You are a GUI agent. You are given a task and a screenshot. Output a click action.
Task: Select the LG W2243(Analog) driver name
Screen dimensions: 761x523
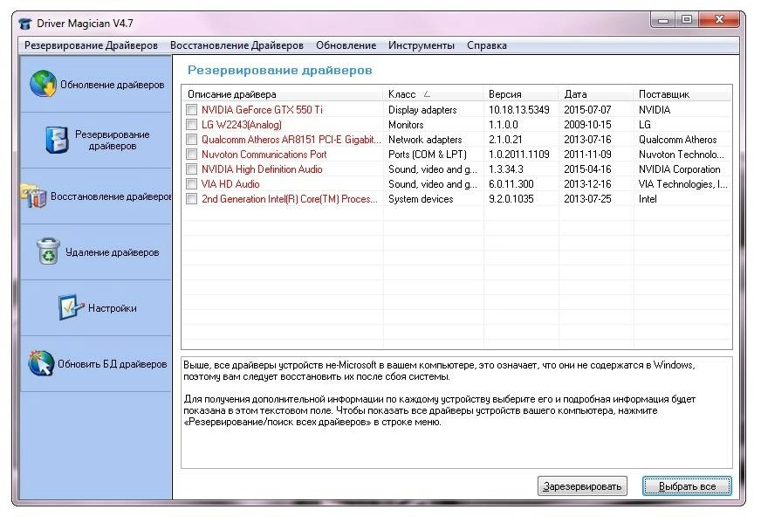click(242, 125)
